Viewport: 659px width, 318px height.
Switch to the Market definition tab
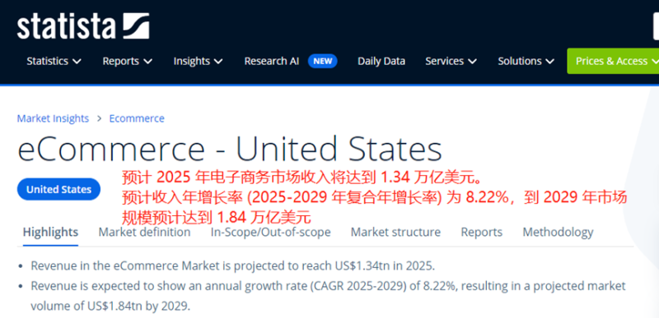tap(144, 232)
